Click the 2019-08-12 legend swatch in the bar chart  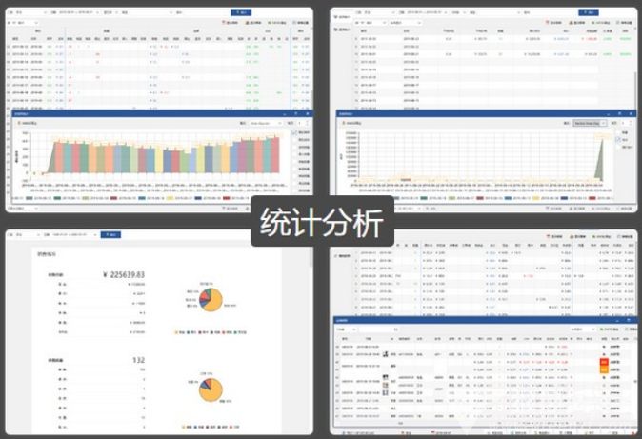click(x=30, y=198)
